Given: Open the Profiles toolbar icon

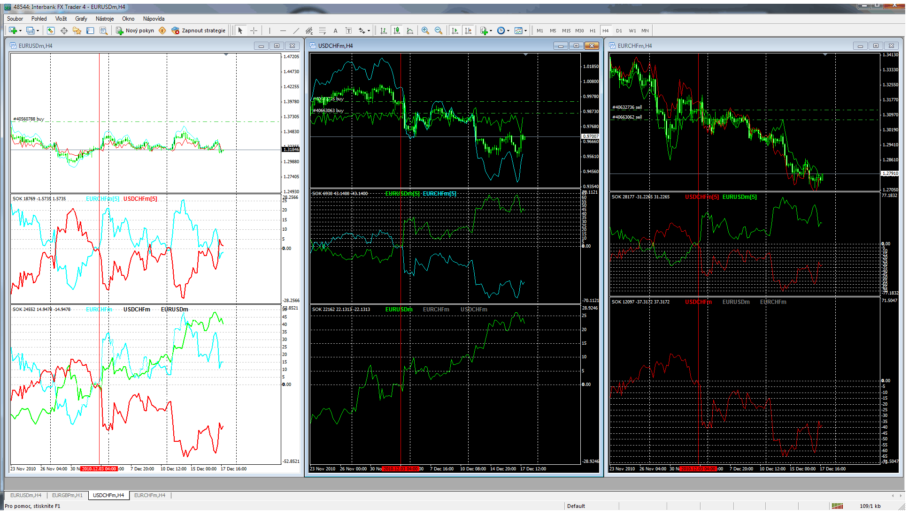Looking at the screenshot, I should click(x=30, y=30).
